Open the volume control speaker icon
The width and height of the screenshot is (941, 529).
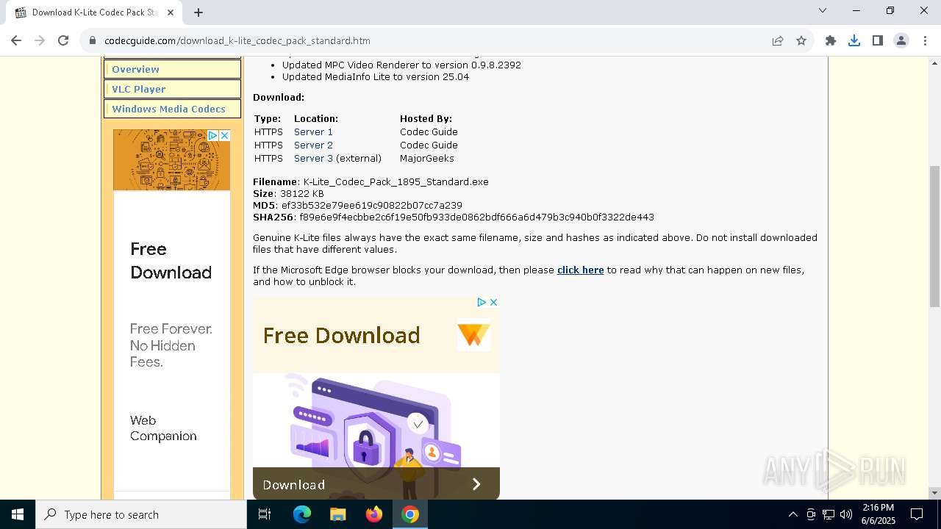(x=845, y=514)
